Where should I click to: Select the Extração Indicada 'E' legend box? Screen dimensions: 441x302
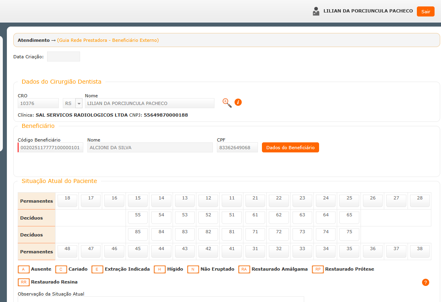tap(97, 269)
